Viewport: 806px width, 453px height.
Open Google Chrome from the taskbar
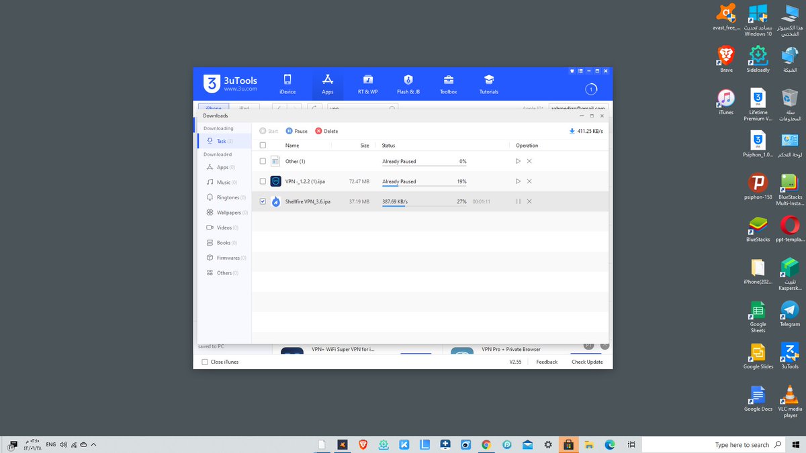486,444
